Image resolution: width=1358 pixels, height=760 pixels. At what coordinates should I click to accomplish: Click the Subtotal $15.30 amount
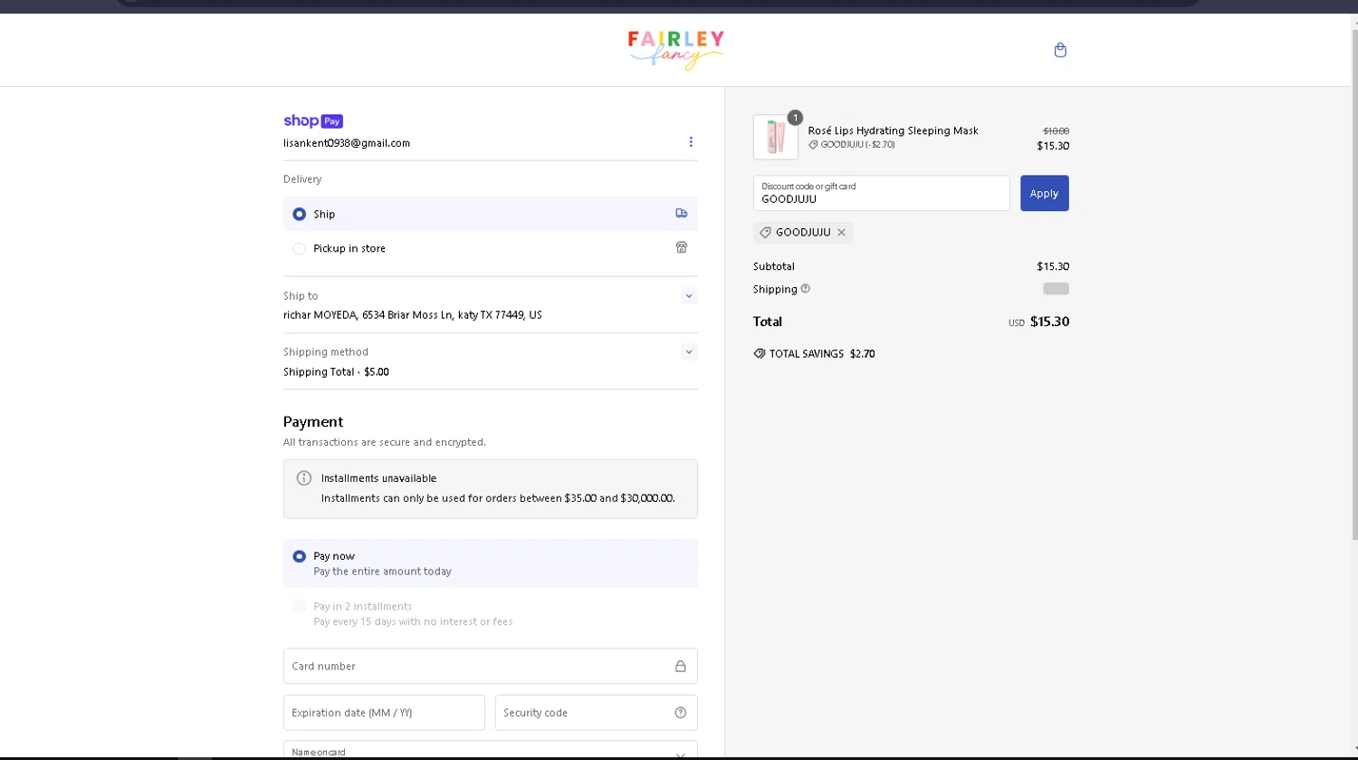tap(1053, 266)
